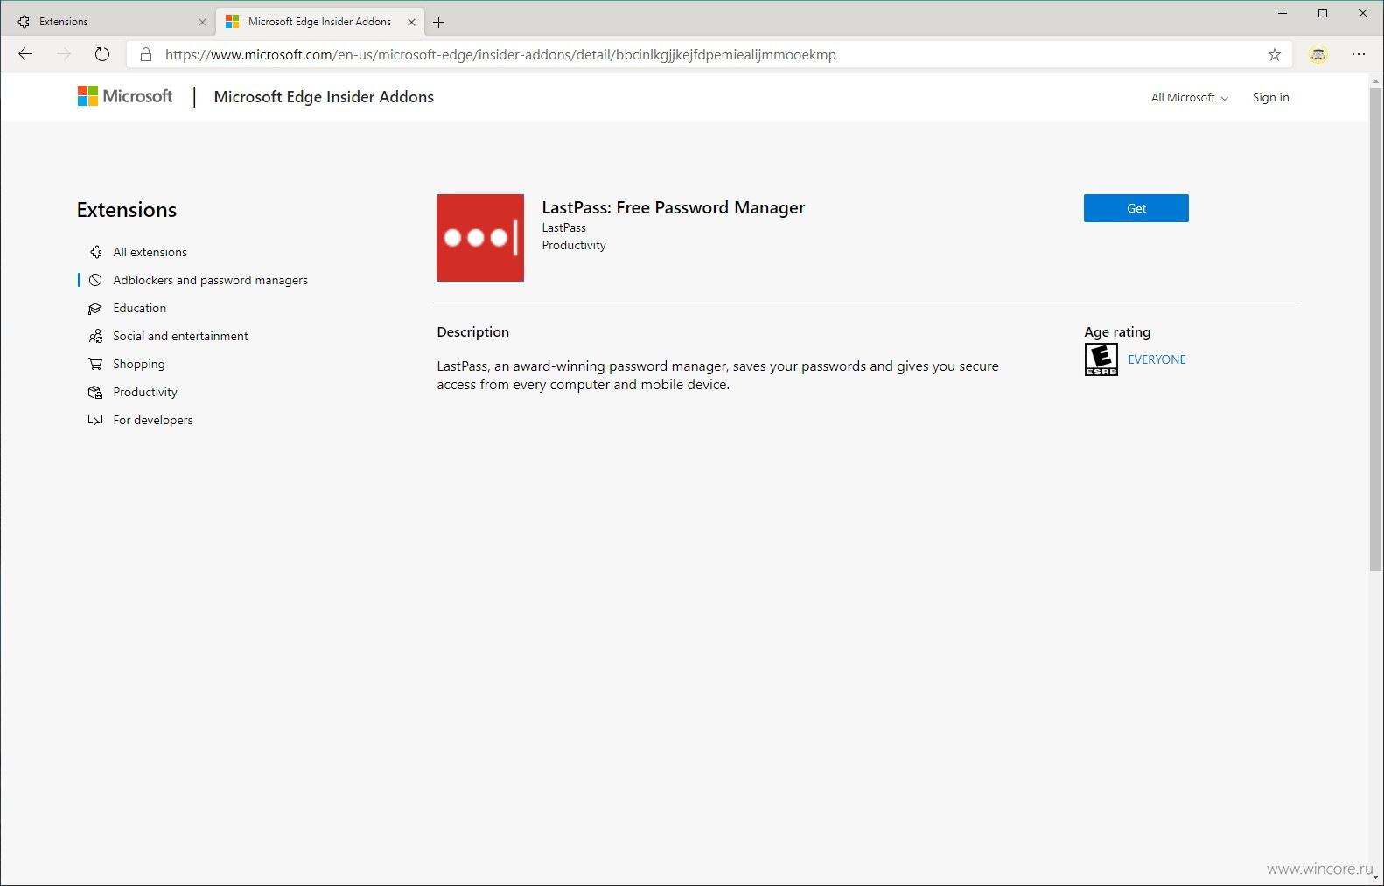Click the Shopping cart icon
The height and width of the screenshot is (886, 1384).
(96, 364)
